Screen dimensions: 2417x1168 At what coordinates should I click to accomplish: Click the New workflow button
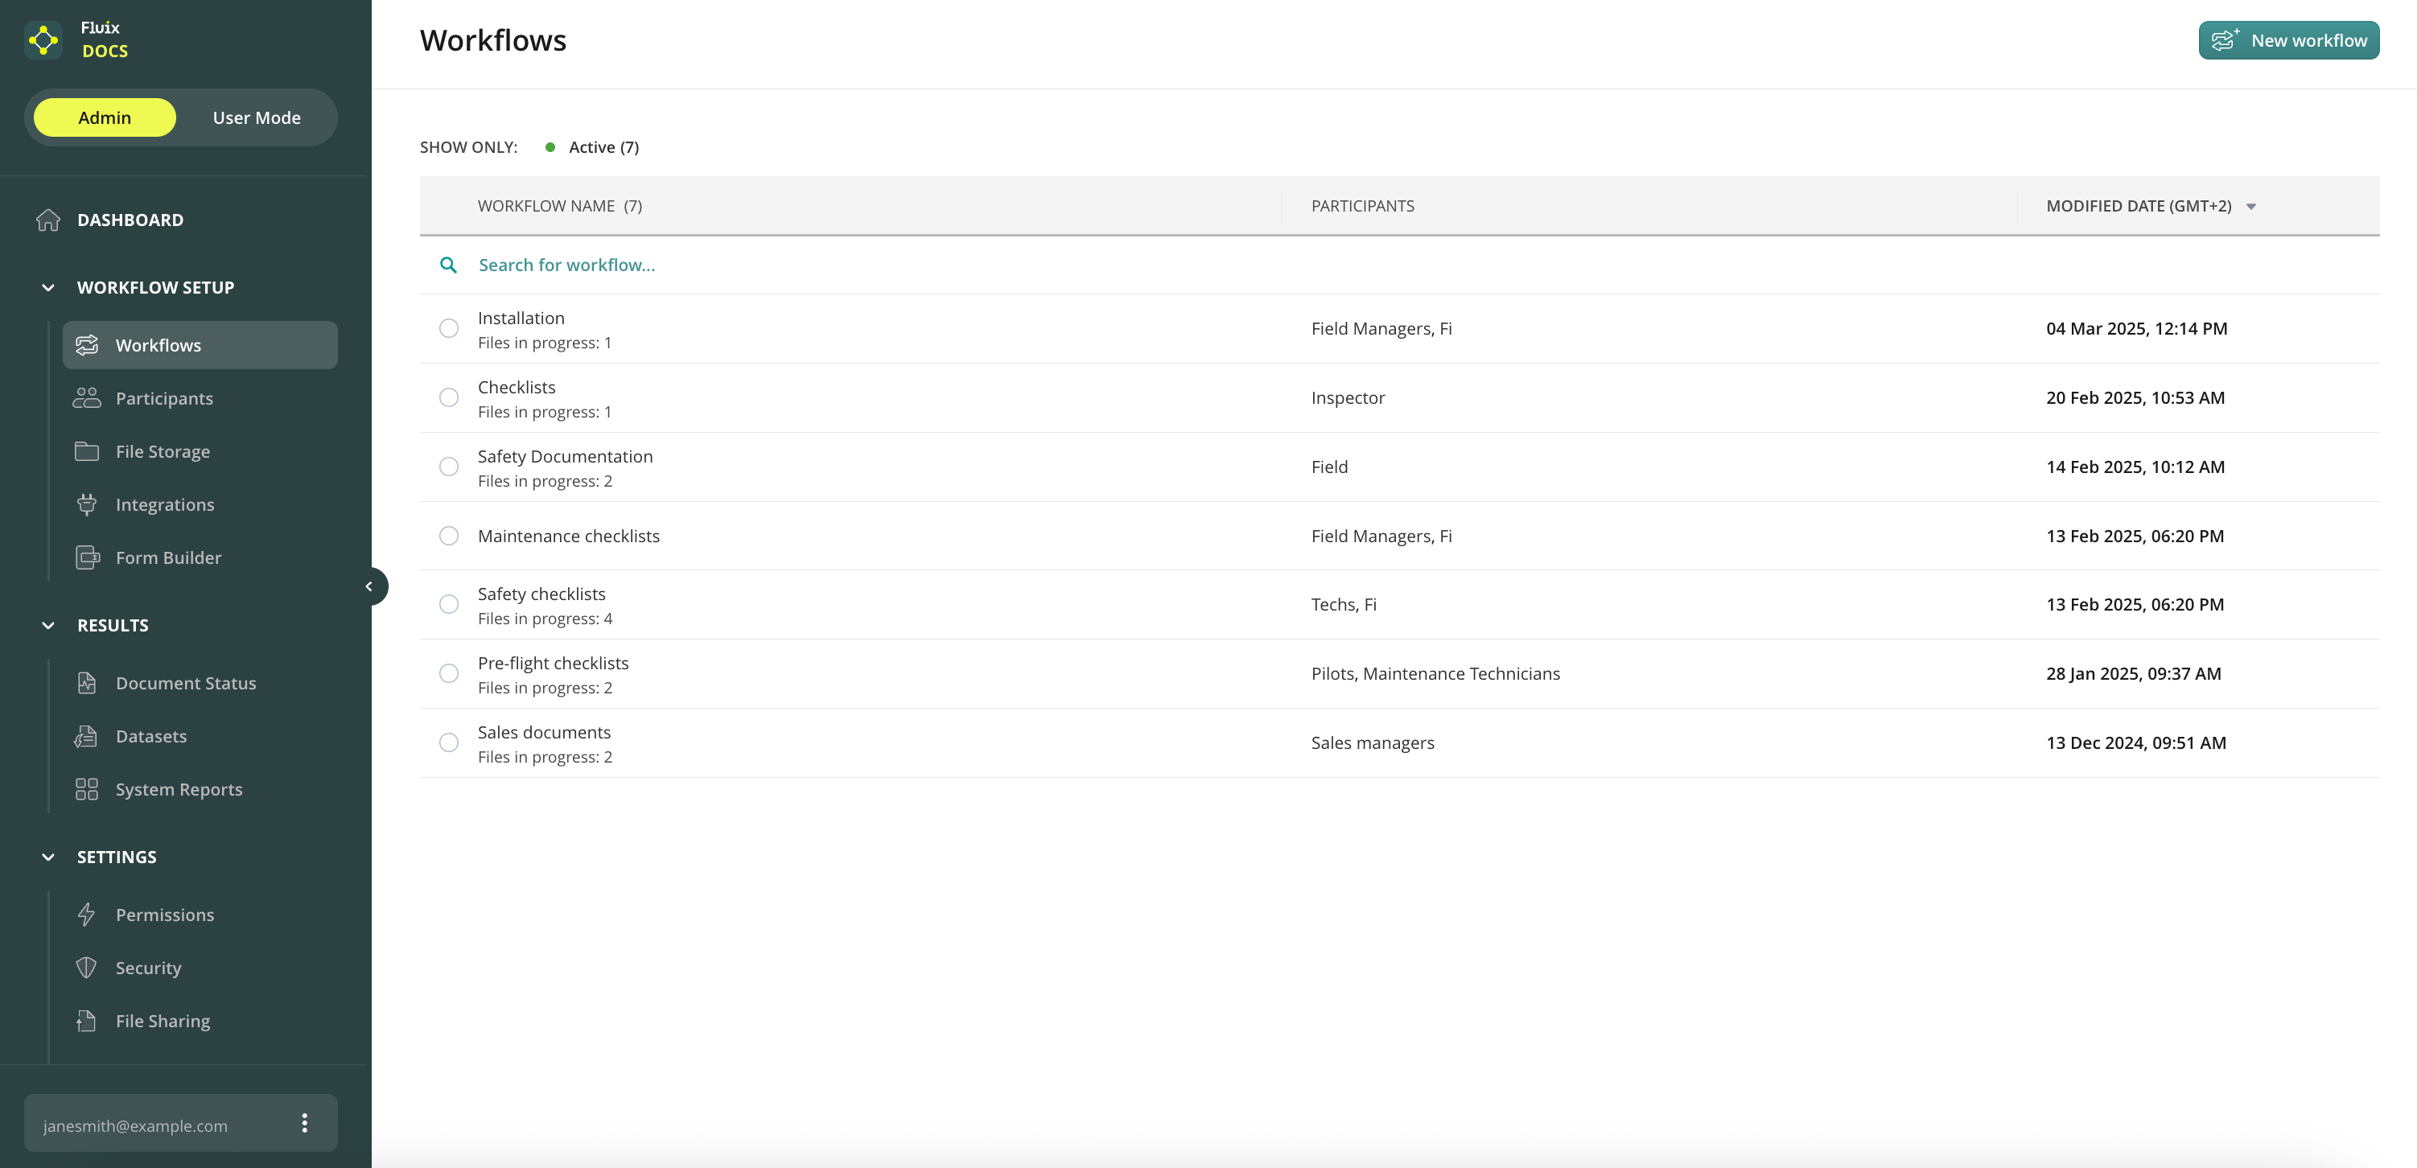coord(2287,40)
